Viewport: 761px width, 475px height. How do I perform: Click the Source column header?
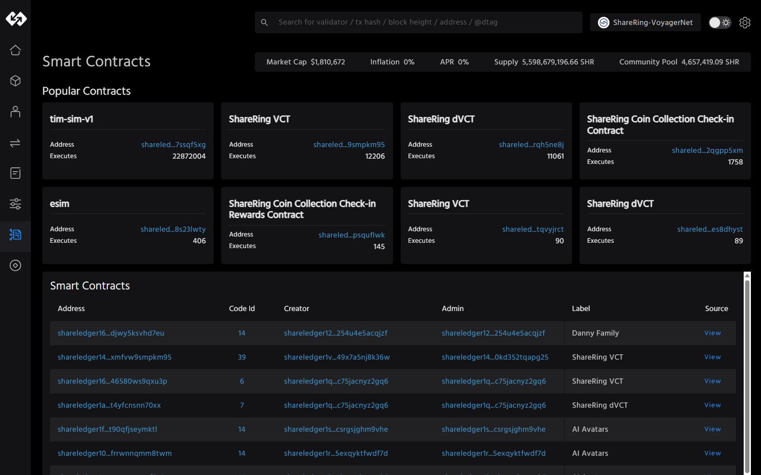coord(717,309)
